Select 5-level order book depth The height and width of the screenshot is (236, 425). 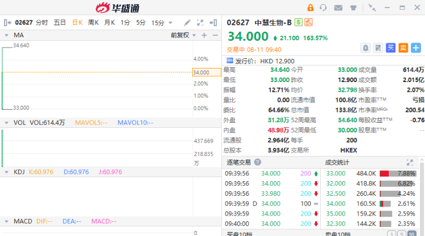click(402, 234)
